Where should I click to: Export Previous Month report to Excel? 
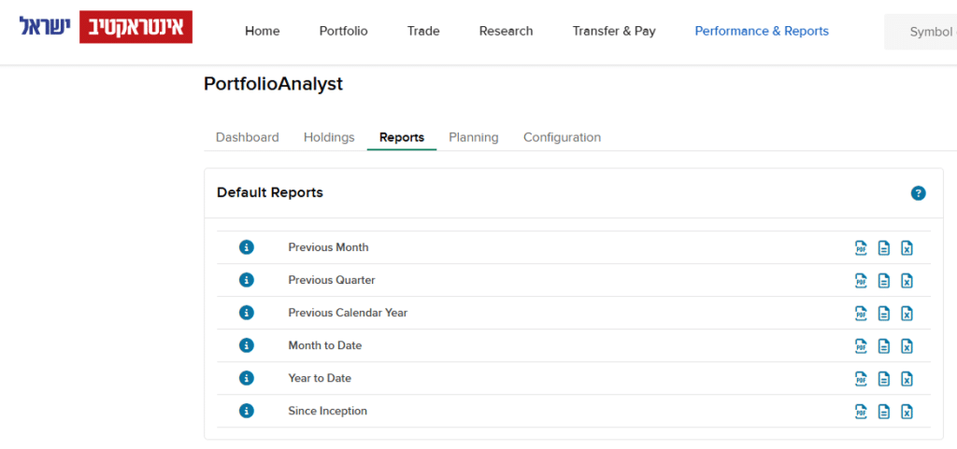[x=907, y=247]
